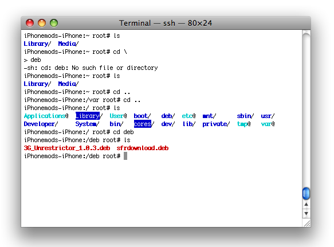Viewport: 334px width, 247px height.
Task: Click the scrollbar up arrow
Action: [x=306, y=205]
